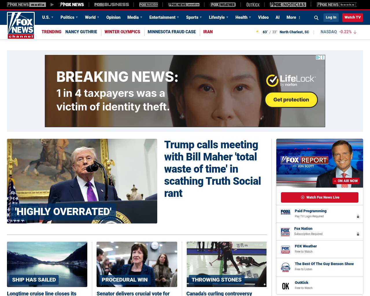Click the Fox Business logo in top bar

pos(112,5)
